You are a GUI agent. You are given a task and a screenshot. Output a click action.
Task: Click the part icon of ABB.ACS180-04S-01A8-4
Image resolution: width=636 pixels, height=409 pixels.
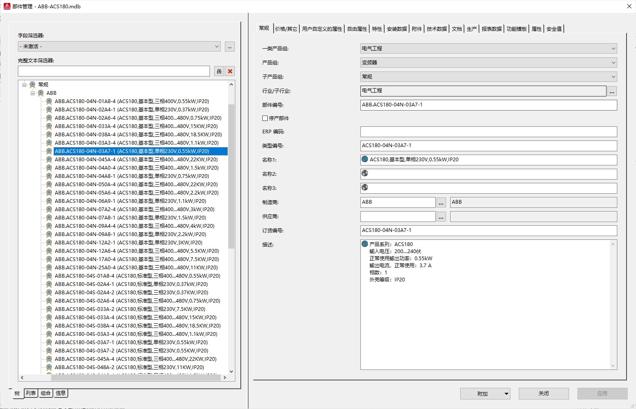(49, 276)
